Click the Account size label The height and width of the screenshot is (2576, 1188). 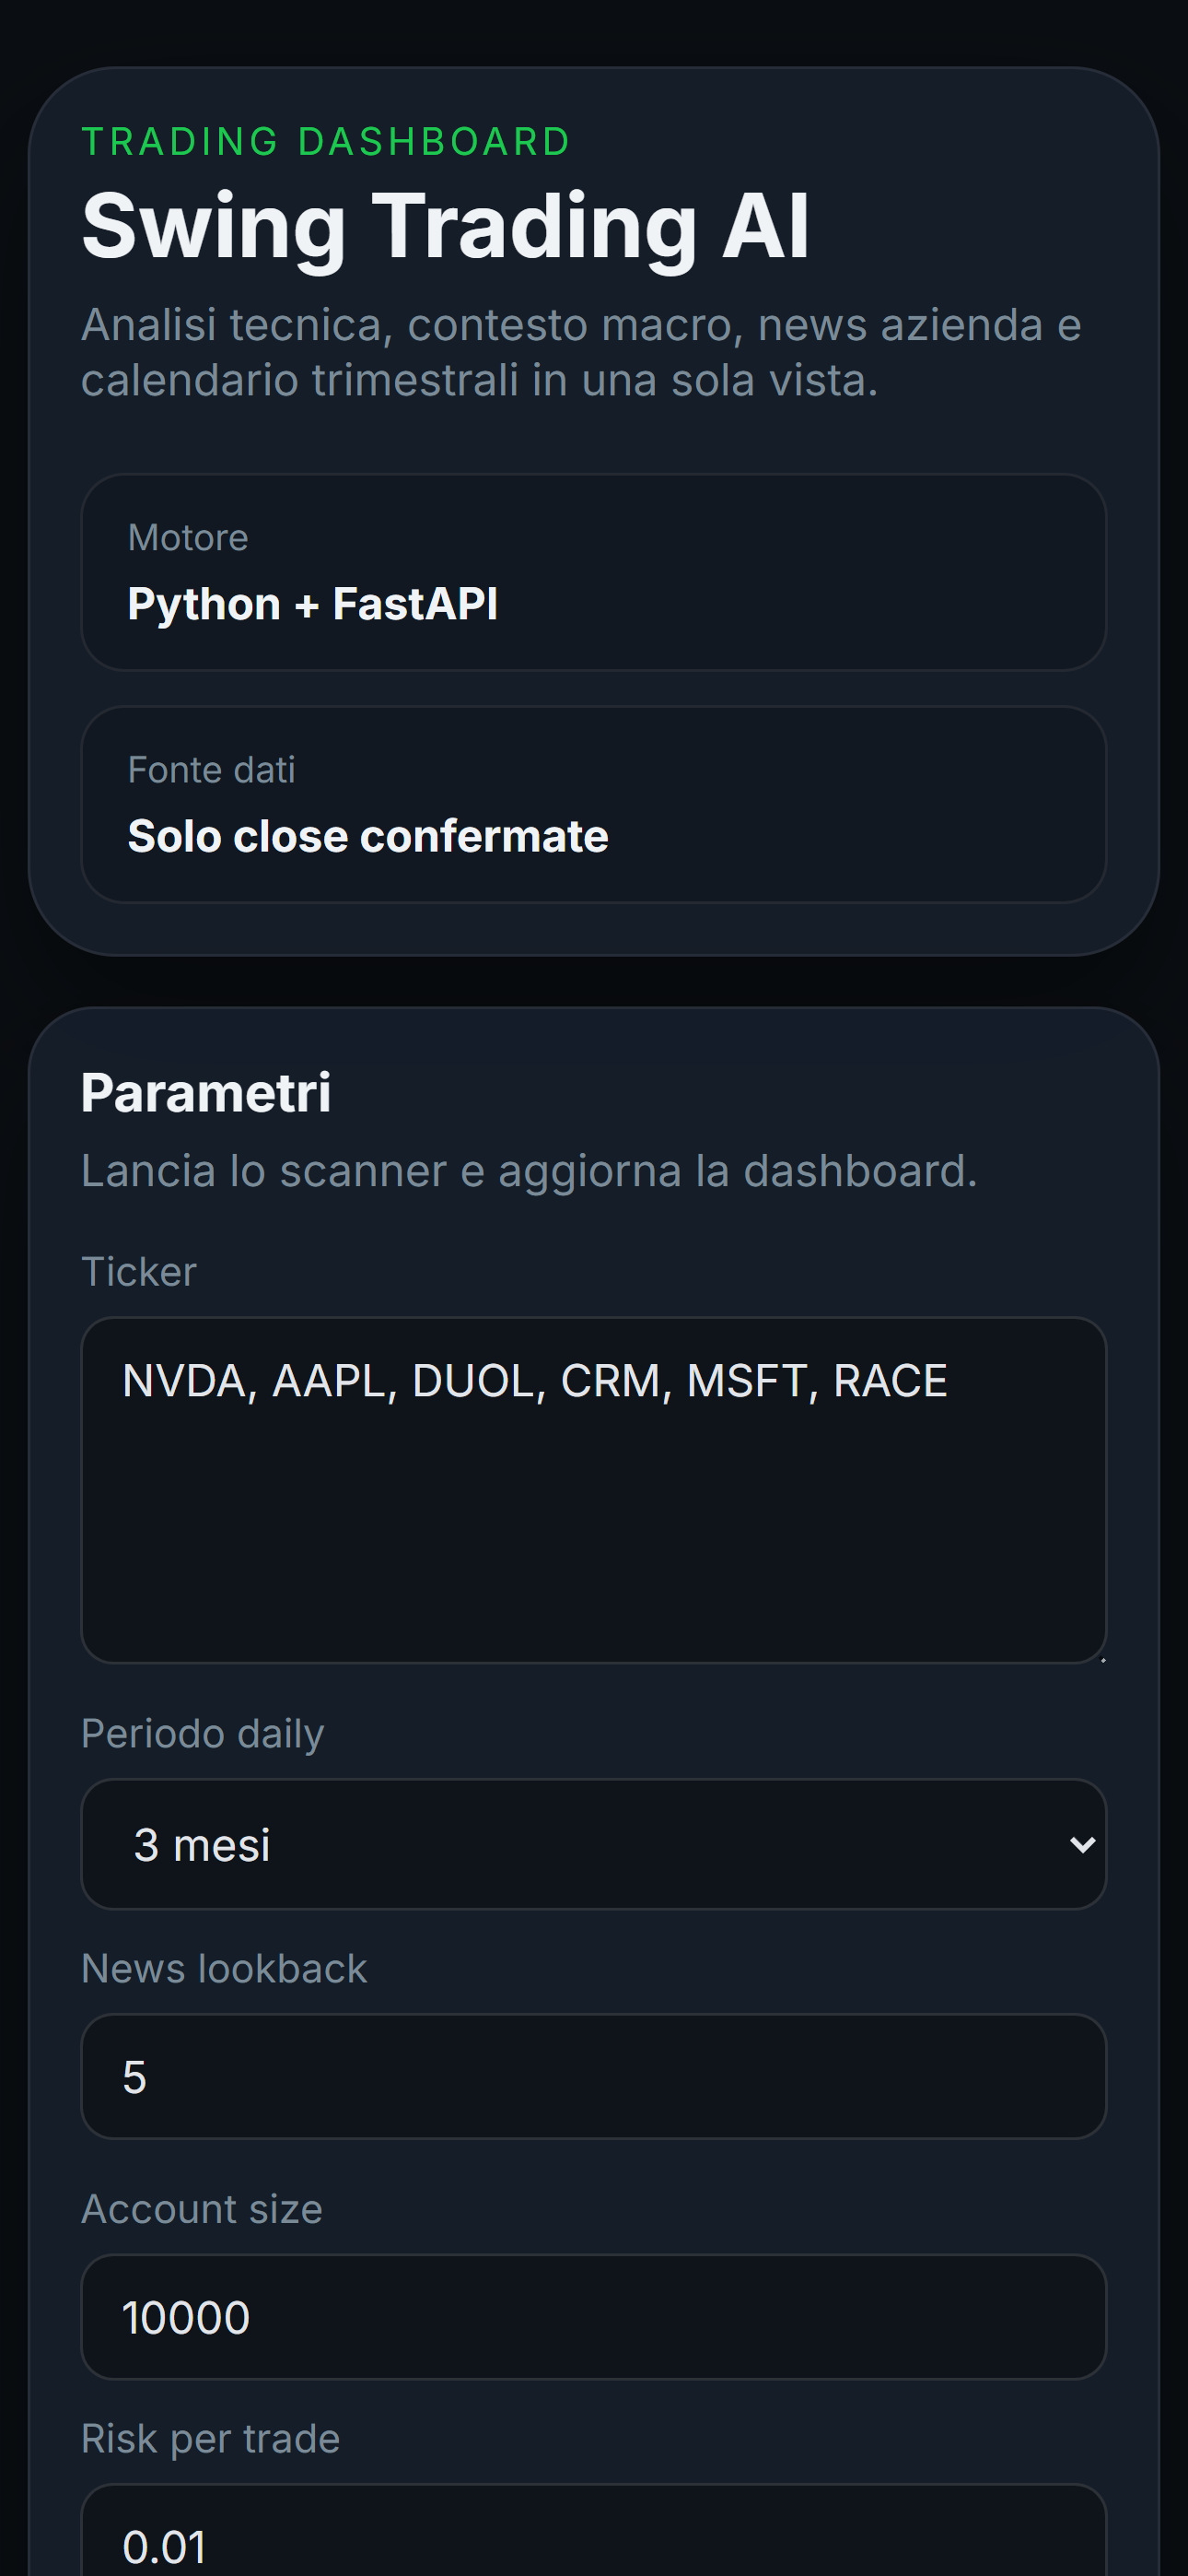201,2207
